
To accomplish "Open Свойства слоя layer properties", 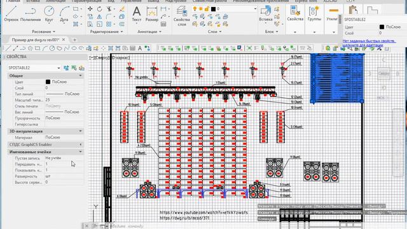I will [182, 15].
